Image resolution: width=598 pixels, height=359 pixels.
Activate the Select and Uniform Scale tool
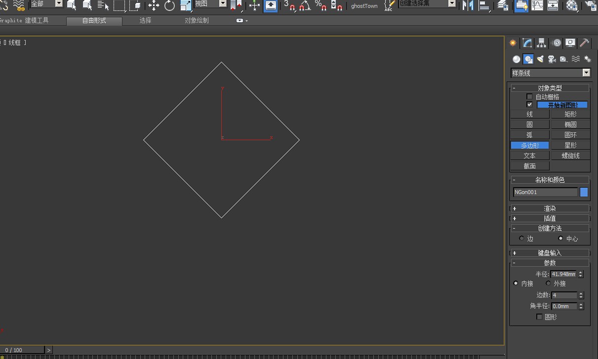pyautogui.click(x=186, y=5)
